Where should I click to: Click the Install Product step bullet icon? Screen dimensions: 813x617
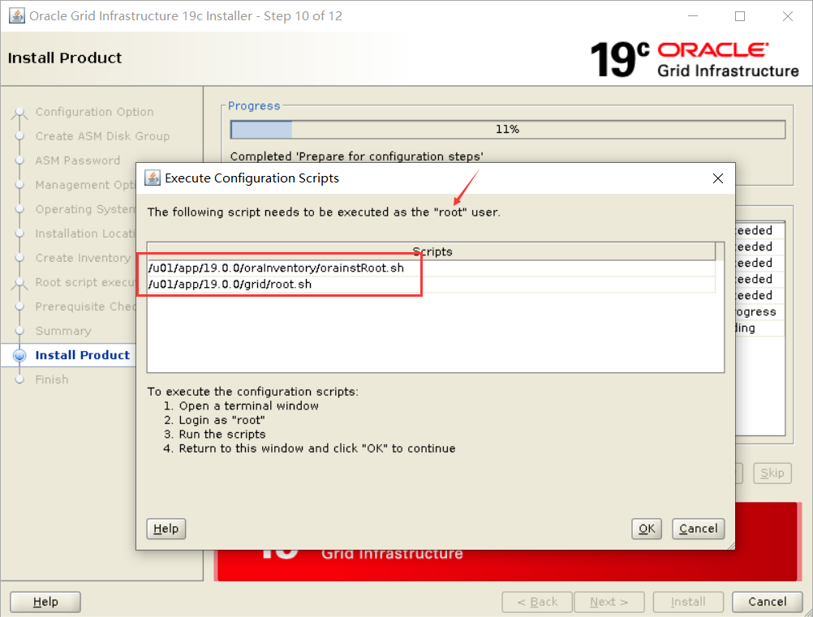click(19, 355)
